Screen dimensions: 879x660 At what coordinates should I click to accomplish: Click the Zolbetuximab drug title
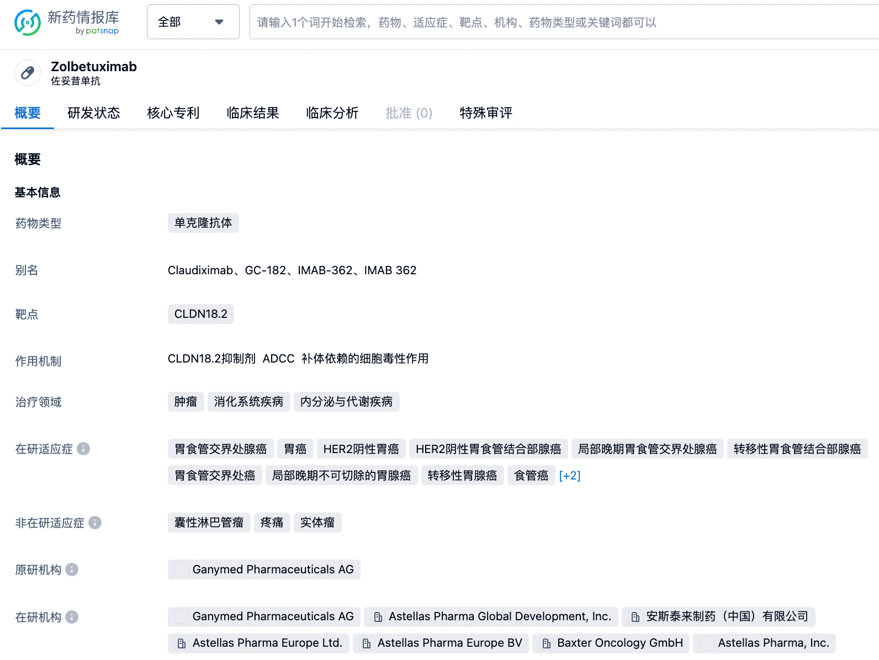(x=94, y=67)
